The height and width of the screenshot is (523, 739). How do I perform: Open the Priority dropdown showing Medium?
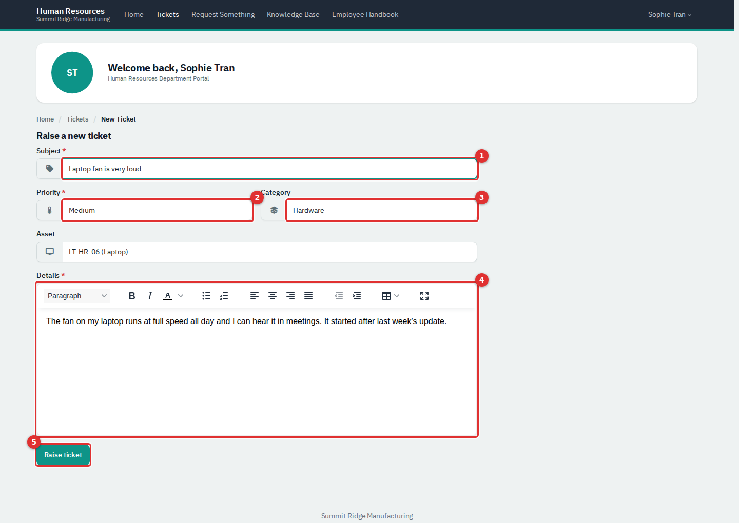click(158, 210)
